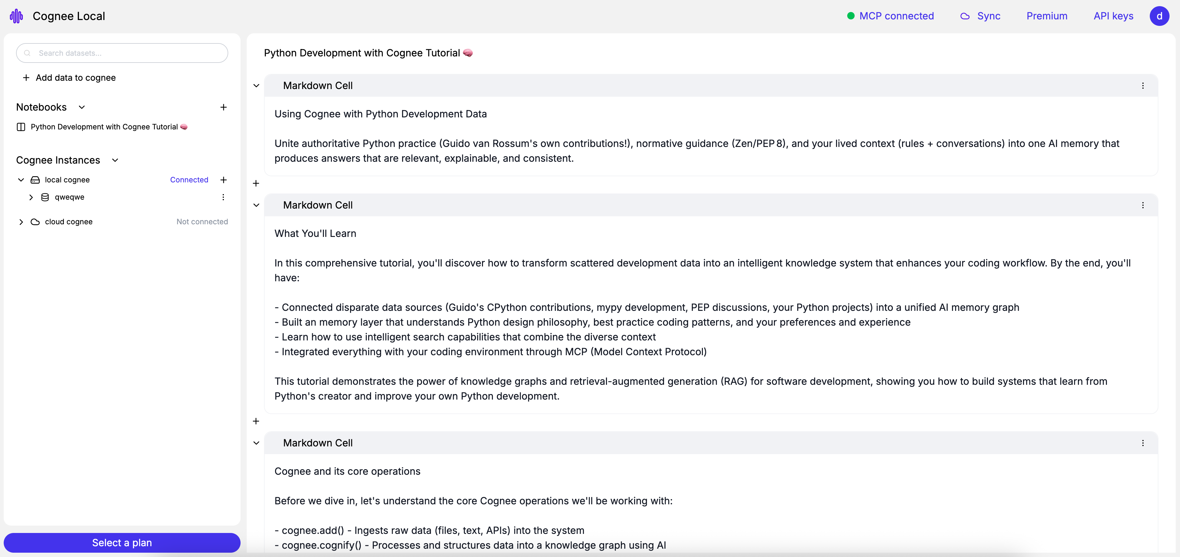Collapse the local cognee instance

(x=21, y=179)
